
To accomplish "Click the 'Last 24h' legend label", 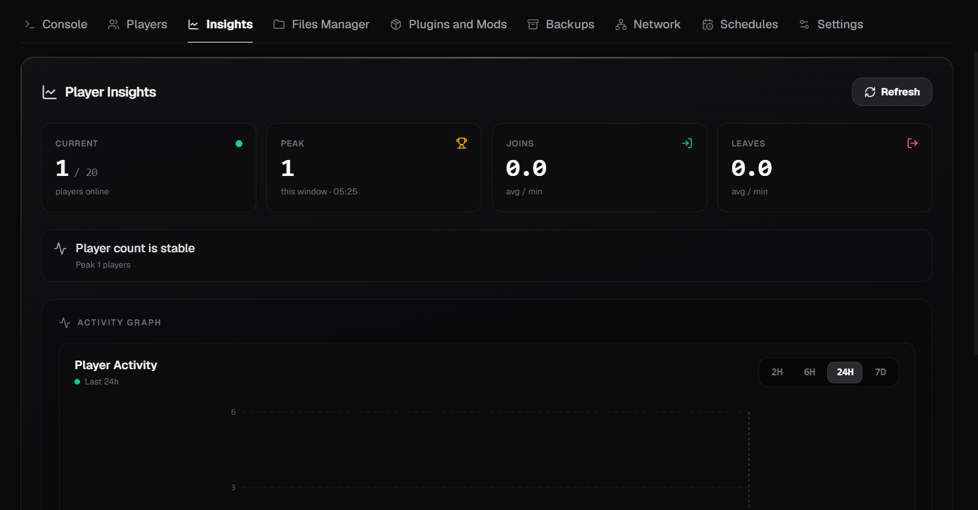I will tap(101, 381).
